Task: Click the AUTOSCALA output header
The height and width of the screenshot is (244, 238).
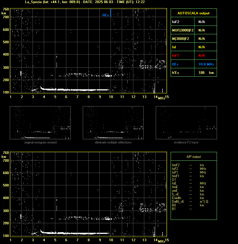Action: click(x=193, y=13)
